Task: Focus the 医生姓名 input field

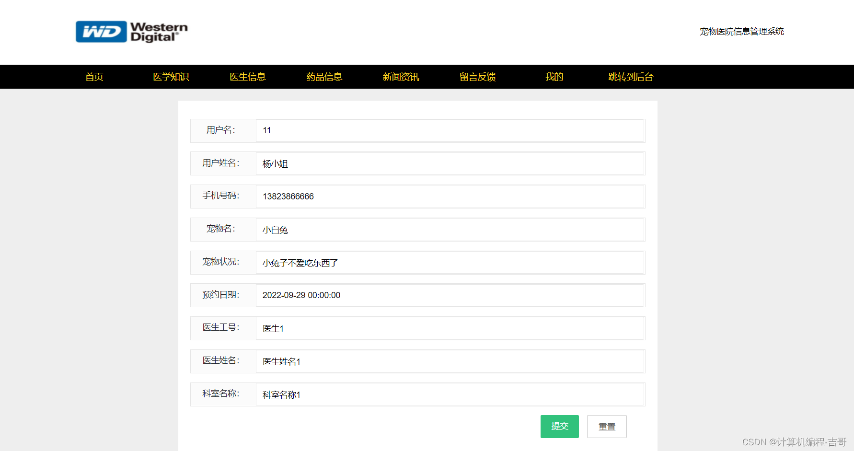Action: [450, 361]
